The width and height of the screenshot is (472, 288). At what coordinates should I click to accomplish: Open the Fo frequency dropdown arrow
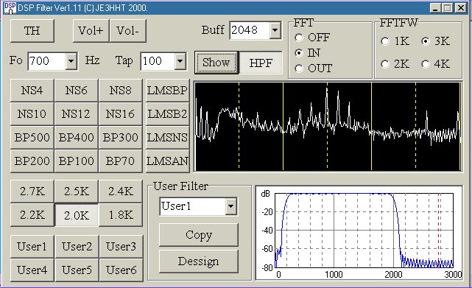[x=71, y=61]
